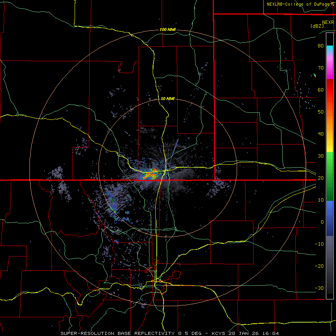The height and width of the screenshot is (336, 336).
Task: Click the NEXR label above the color bar
Action: point(328,22)
